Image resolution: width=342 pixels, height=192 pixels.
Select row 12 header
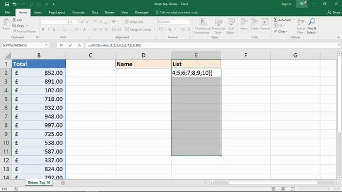6,160
